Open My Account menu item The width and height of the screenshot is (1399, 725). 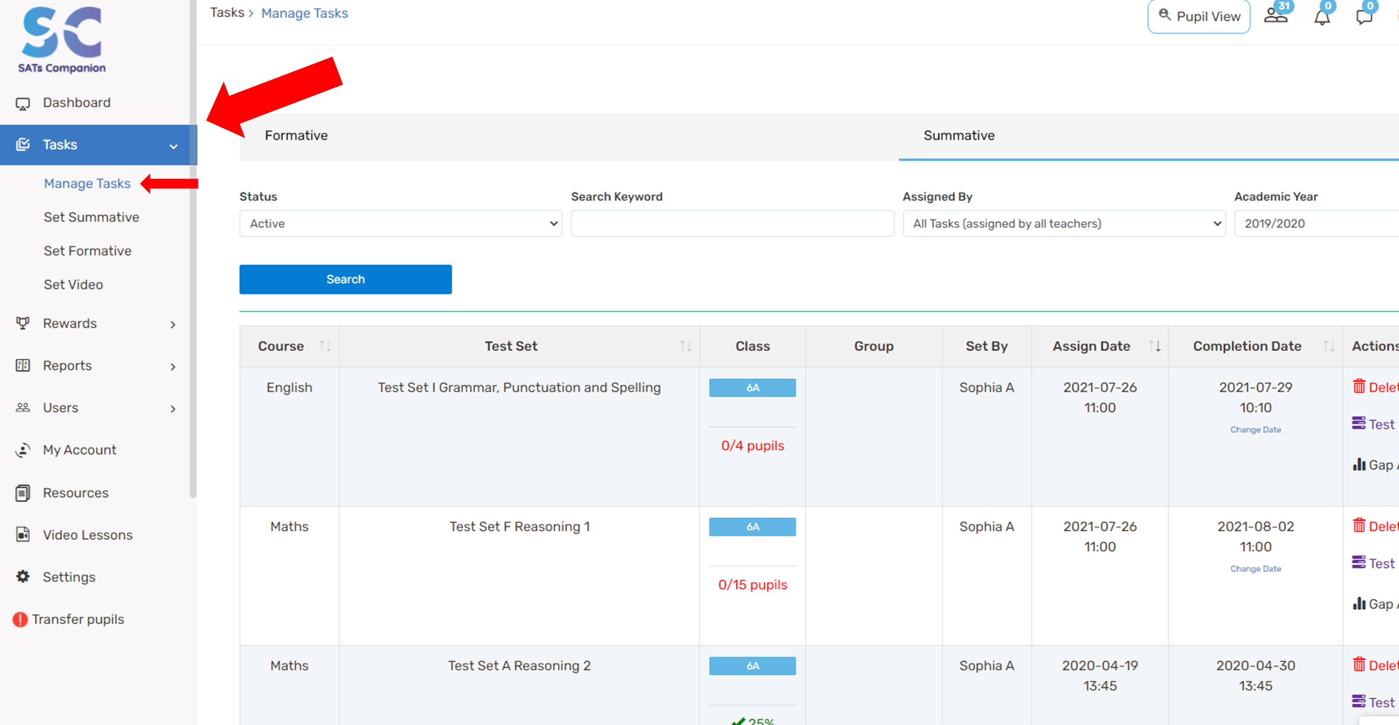pos(79,450)
